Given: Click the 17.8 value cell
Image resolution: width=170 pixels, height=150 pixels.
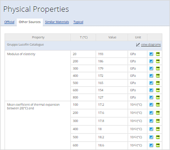Looking at the screenshot, I should 112,121.
